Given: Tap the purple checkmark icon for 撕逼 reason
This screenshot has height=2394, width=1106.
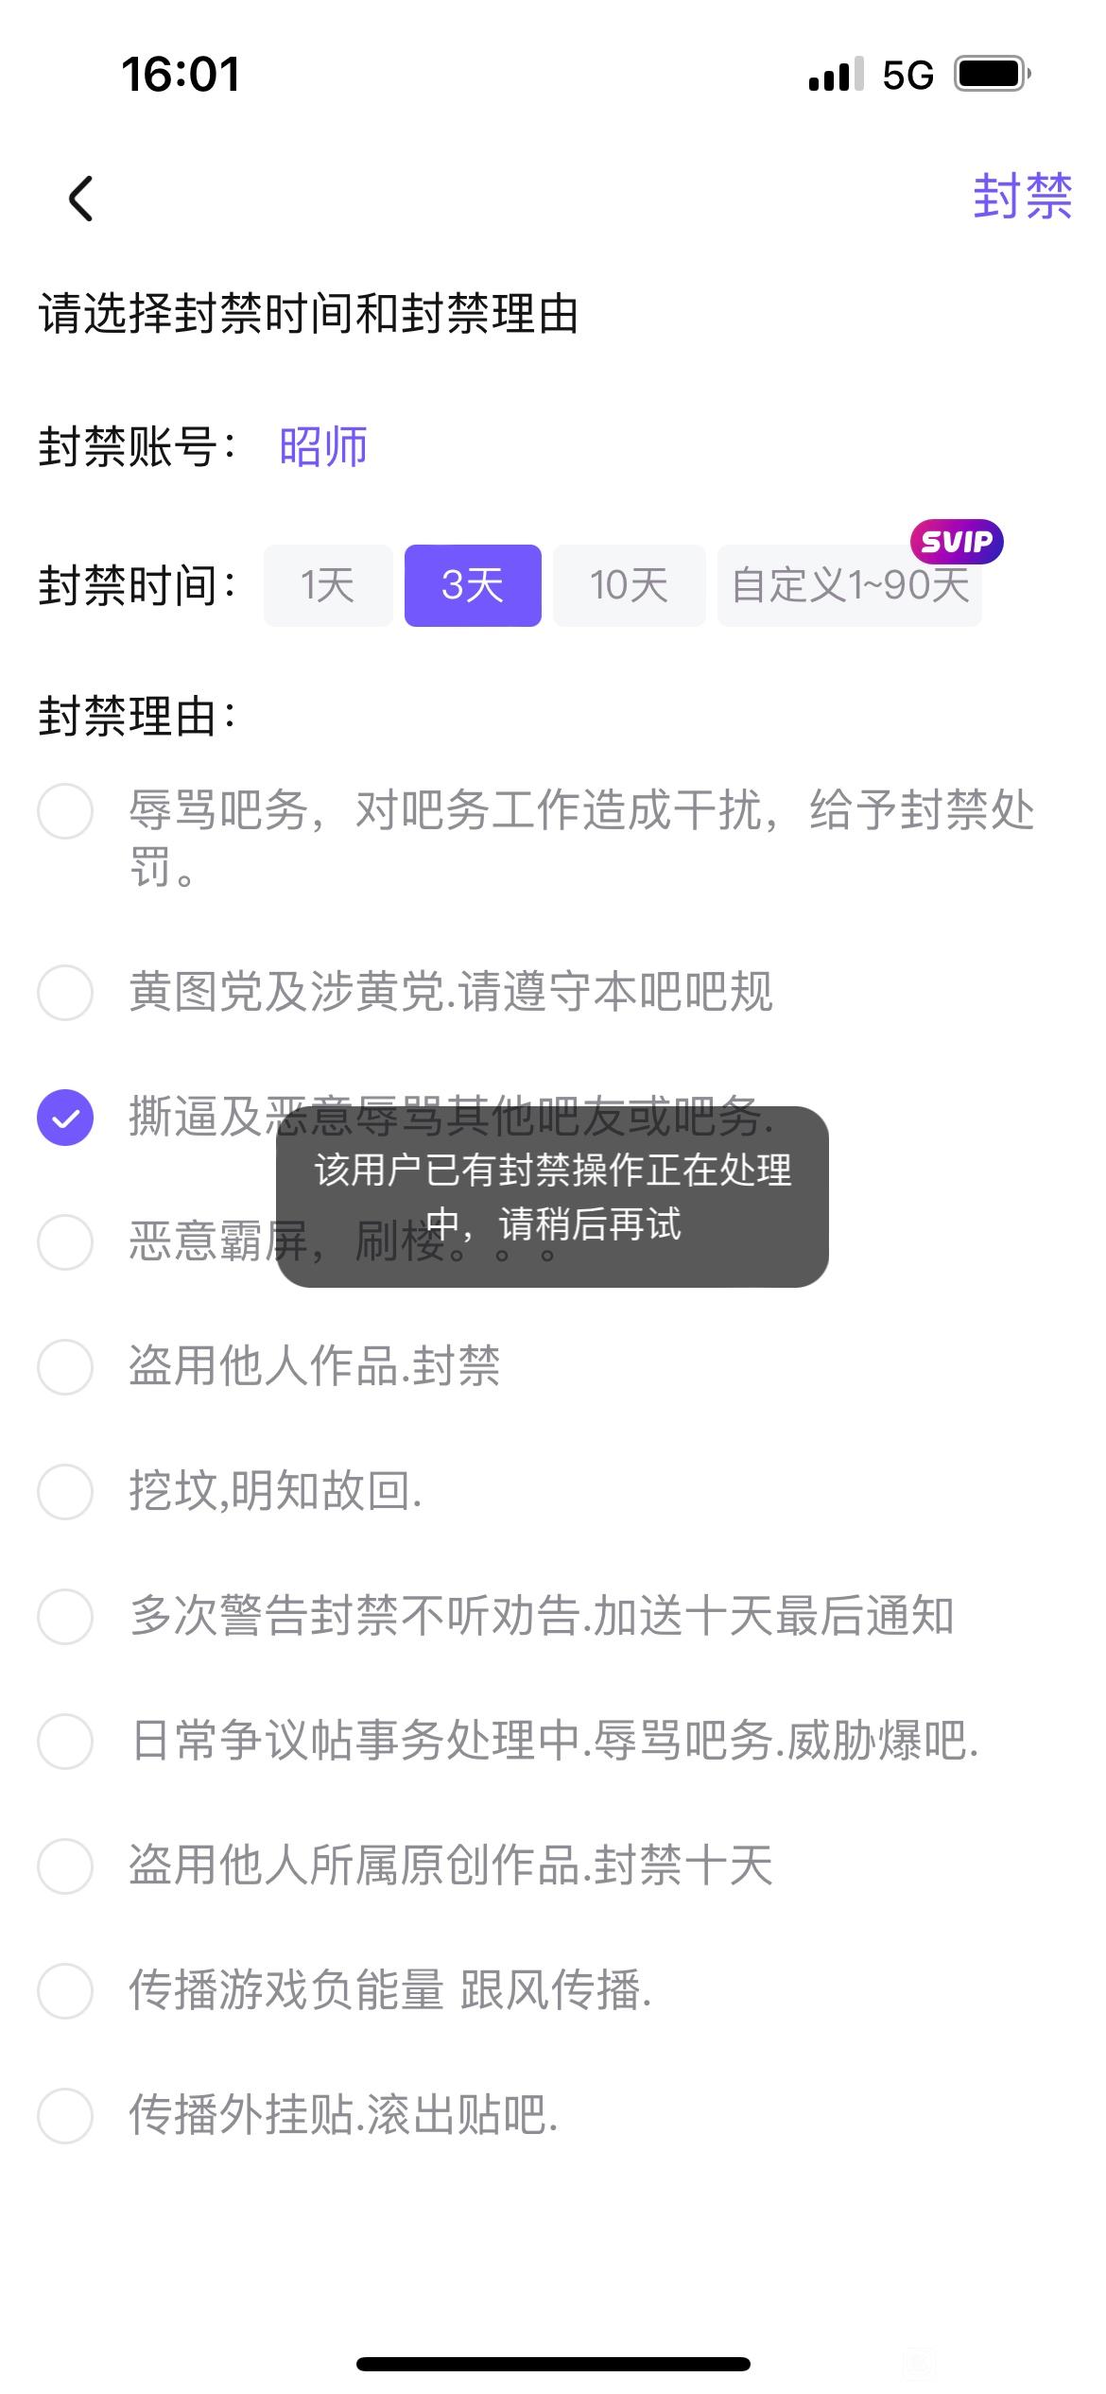Looking at the screenshot, I should (65, 1118).
